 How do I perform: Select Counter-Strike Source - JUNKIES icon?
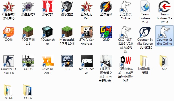(145, 32)
